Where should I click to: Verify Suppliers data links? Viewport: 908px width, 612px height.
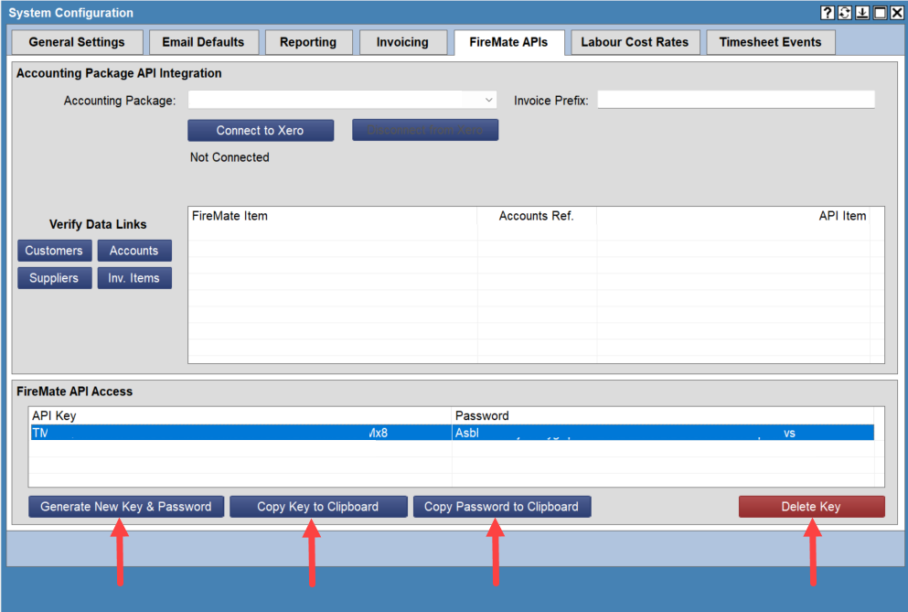54,277
